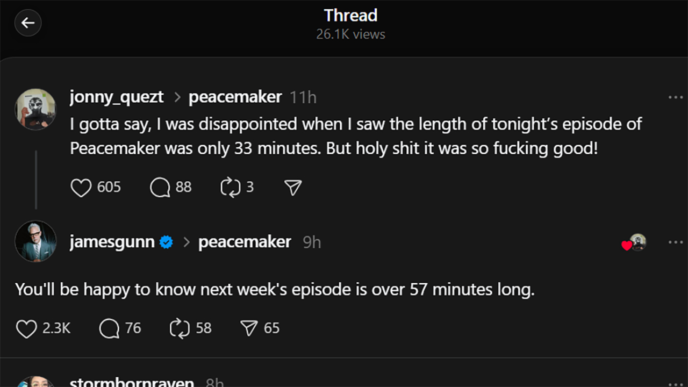
Task: Like jamesgunn's reply with the heart icon
Action: click(26, 328)
